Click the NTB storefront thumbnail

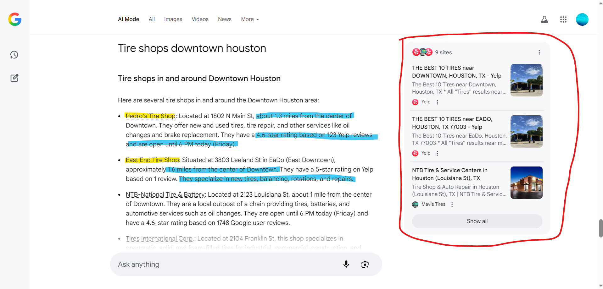click(x=526, y=183)
